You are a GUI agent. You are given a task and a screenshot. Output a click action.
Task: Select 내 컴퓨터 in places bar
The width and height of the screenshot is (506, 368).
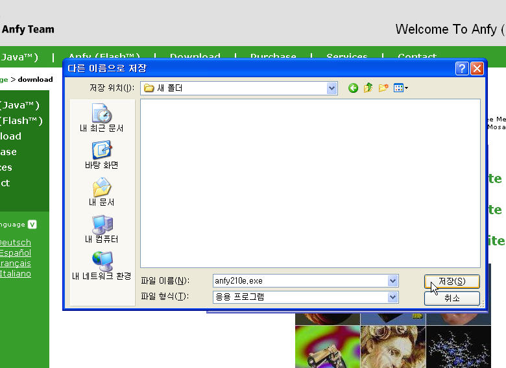(102, 229)
